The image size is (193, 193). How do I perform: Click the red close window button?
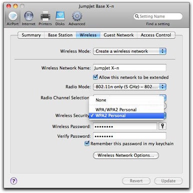pos(8,6)
